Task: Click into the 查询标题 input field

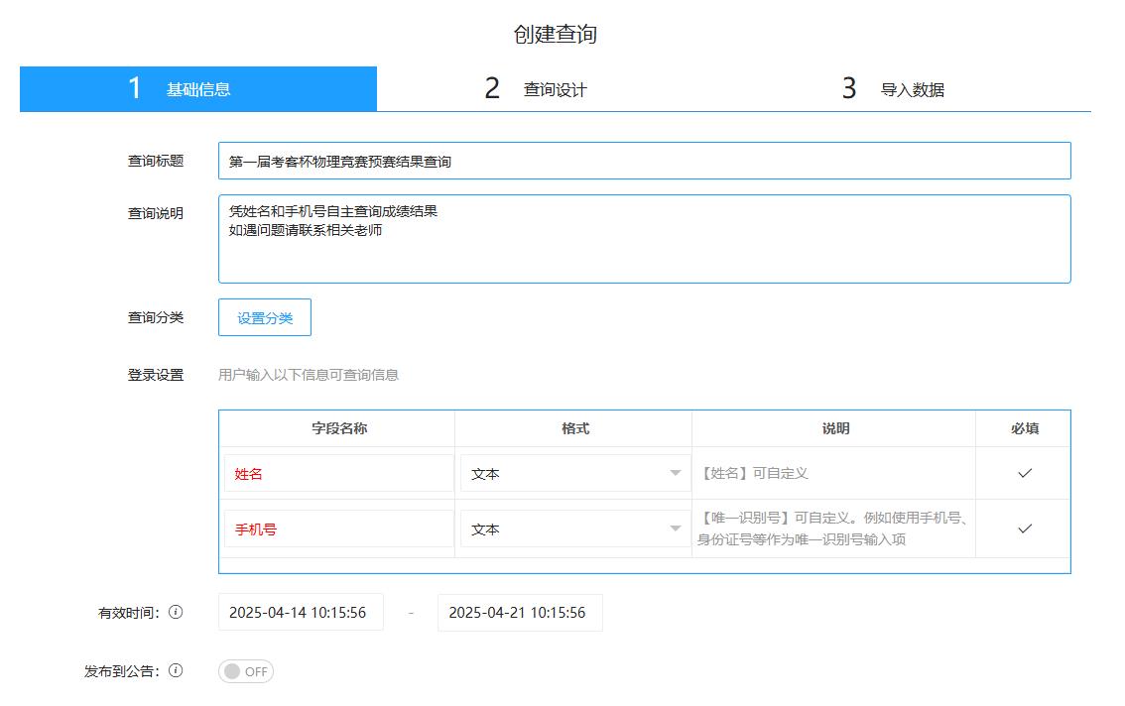Action: [x=644, y=161]
